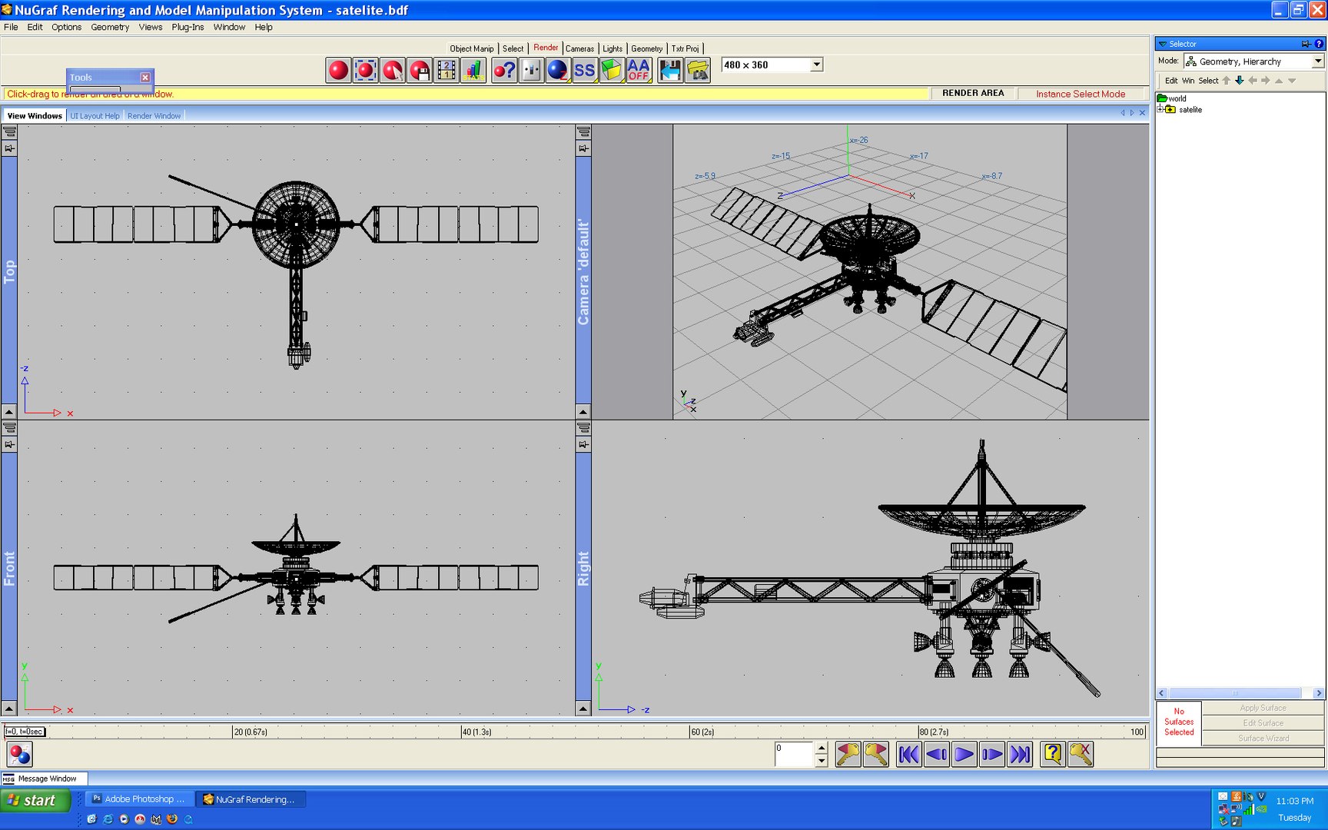Expand the satelite tree node

pyautogui.click(x=1160, y=109)
